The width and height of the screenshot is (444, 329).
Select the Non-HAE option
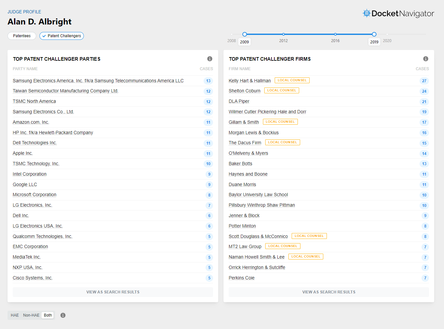tap(31, 315)
